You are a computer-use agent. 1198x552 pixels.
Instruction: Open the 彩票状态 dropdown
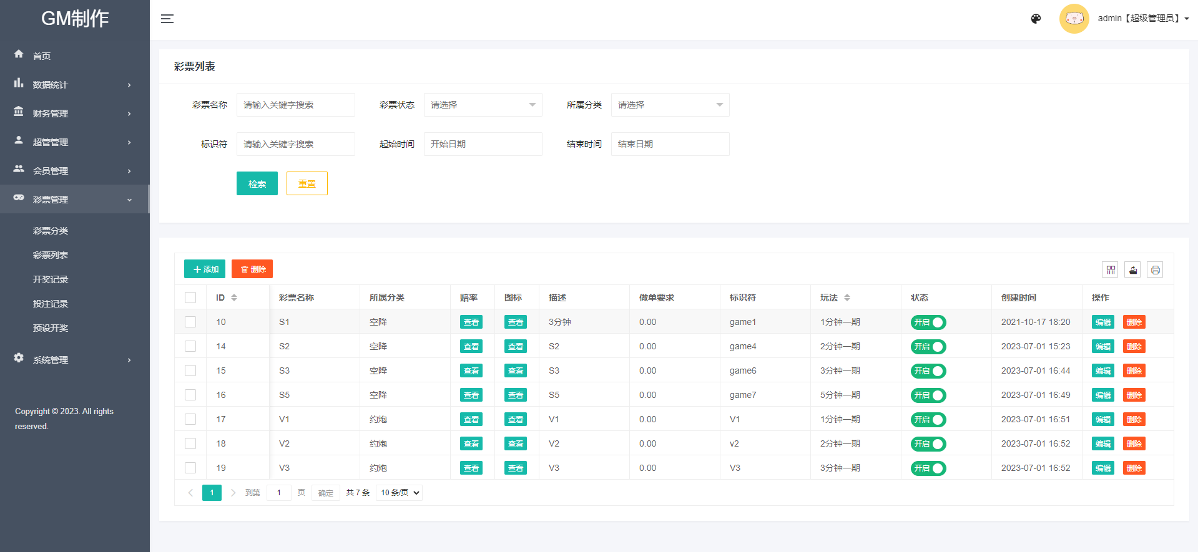pos(483,105)
